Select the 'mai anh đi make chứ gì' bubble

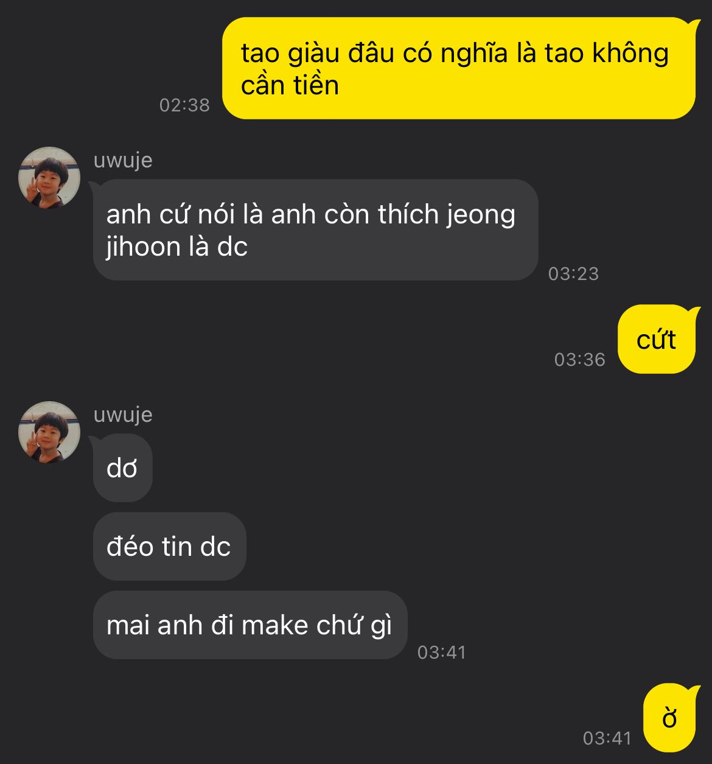250,625
